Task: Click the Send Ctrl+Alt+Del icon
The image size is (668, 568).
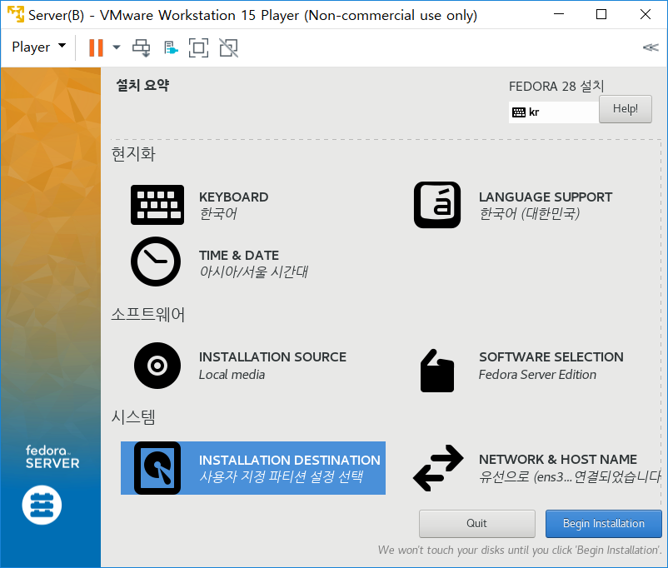Action: (141, 47)
